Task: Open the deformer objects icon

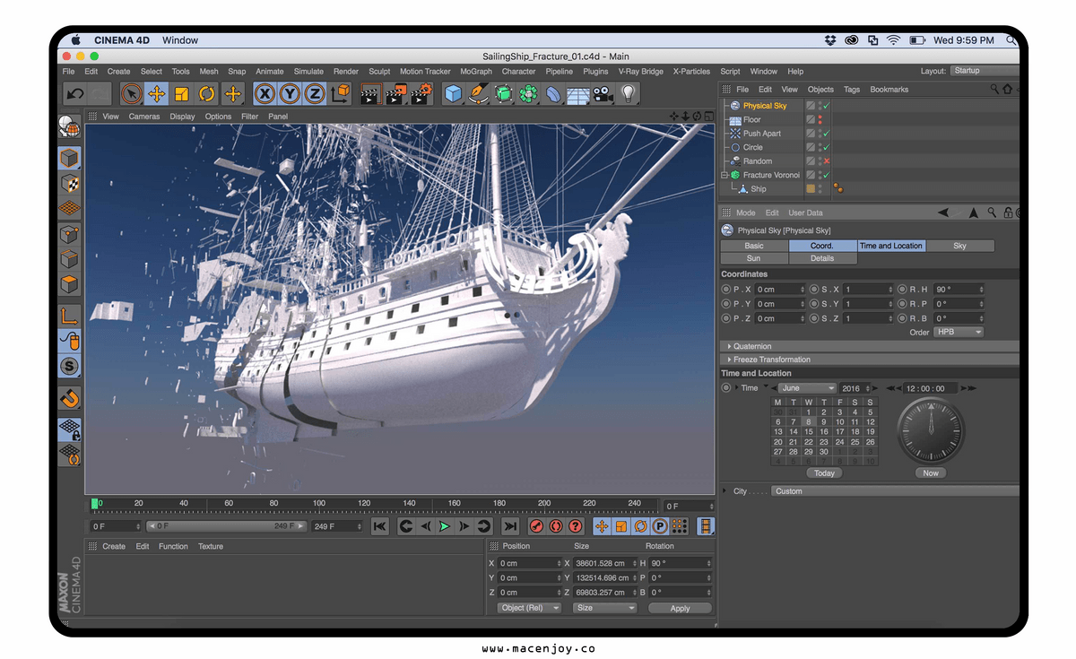Action: (x=553, y=93)
